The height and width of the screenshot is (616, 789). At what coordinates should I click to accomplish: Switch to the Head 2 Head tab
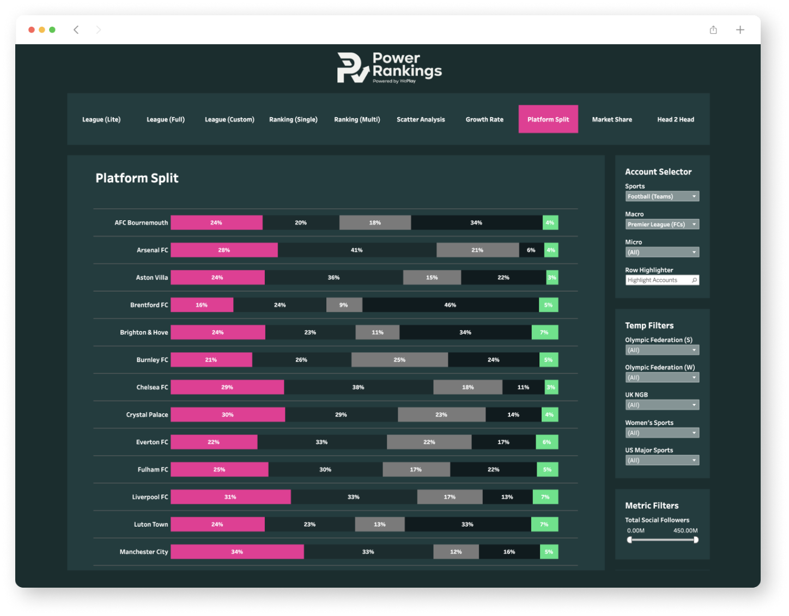pos(676,119)
